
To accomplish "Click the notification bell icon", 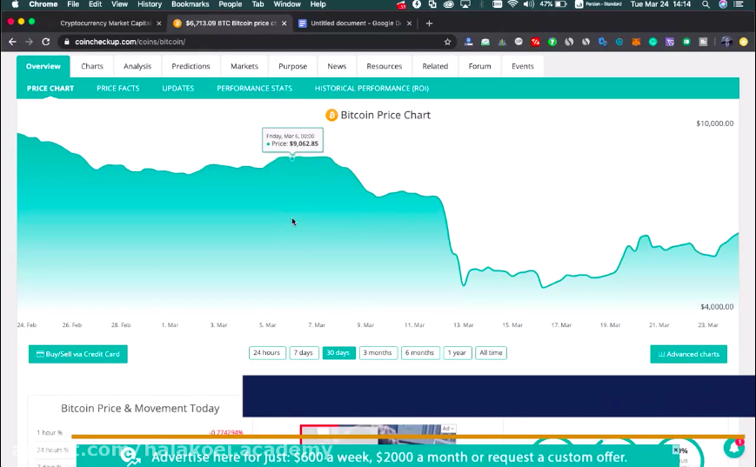I will coord(734,448).
